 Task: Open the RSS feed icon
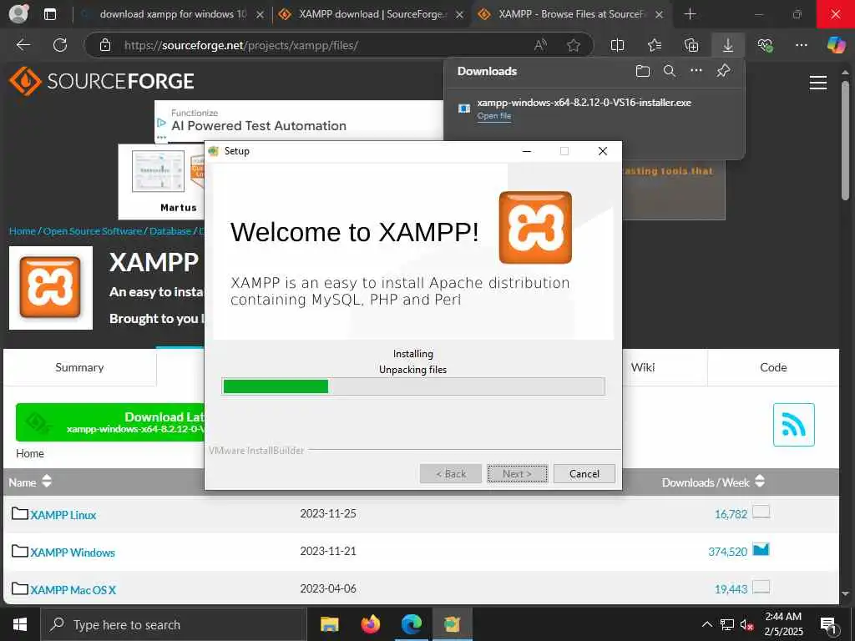pyautogui.click(x=794, y=425)
